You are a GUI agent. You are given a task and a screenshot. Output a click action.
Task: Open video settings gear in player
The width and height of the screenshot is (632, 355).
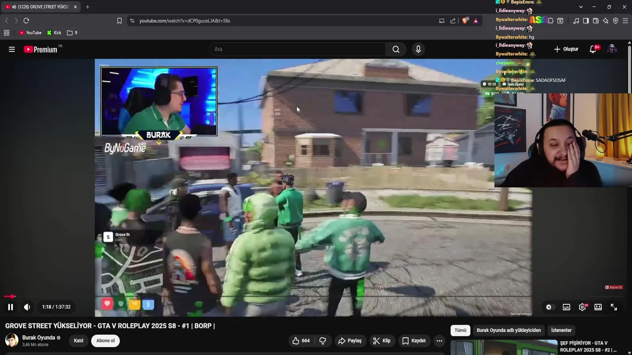(583, 307)
